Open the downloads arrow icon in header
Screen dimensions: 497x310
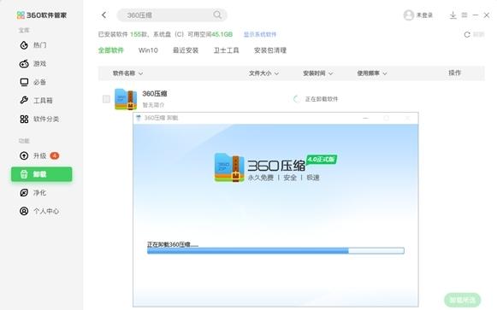pos(453,15)
